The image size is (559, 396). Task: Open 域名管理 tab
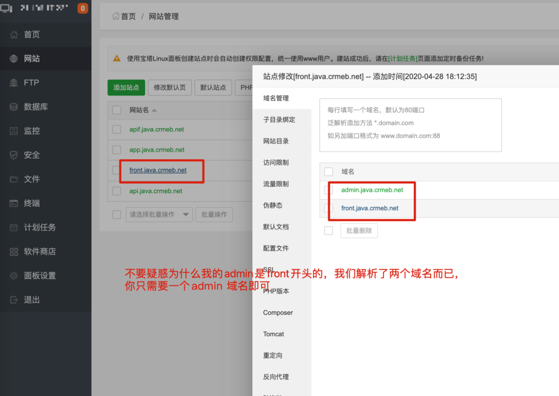tap(282, 98)
